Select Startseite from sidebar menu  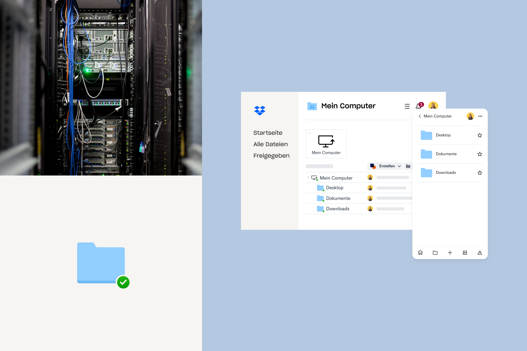click(268, 132)
